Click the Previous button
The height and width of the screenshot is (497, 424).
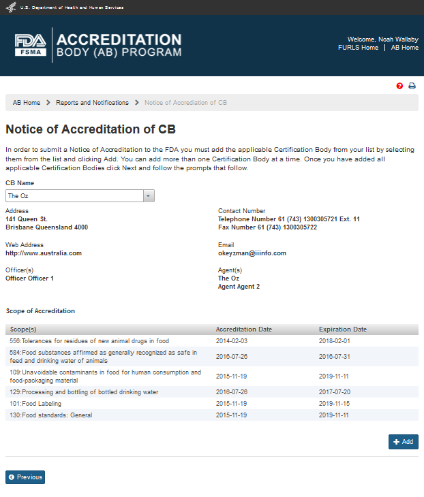[x=25, y=477]
